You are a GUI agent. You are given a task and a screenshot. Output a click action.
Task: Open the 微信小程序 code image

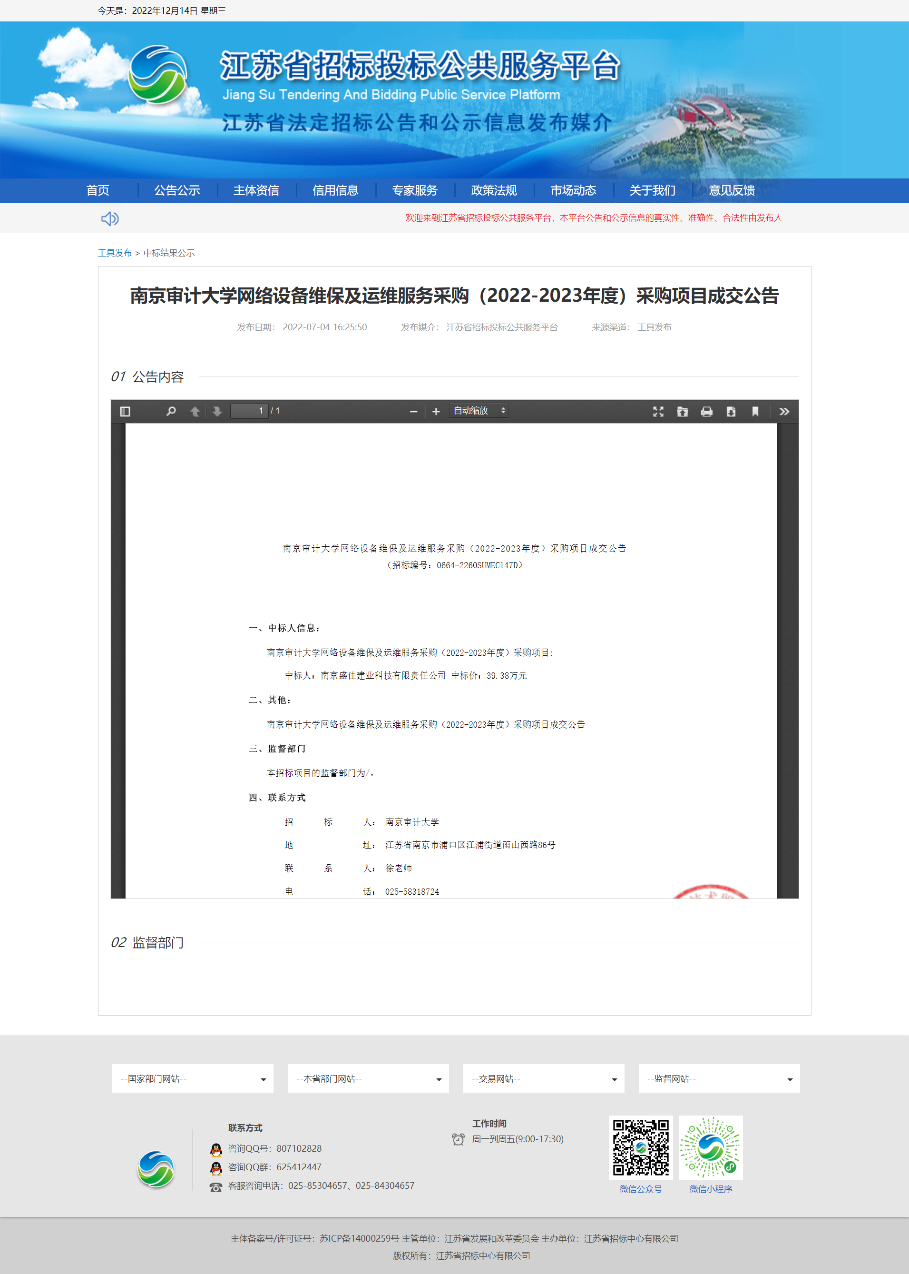click(711, 1147)
